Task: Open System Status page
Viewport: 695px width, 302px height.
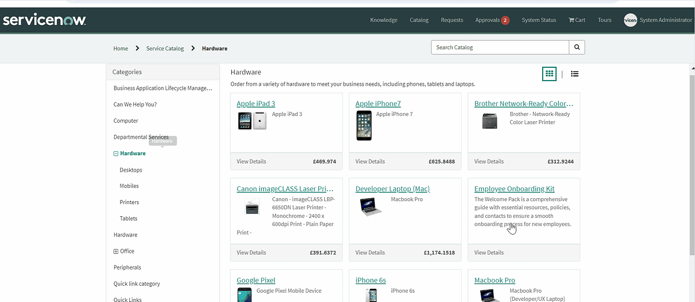Action: point(539,20)
